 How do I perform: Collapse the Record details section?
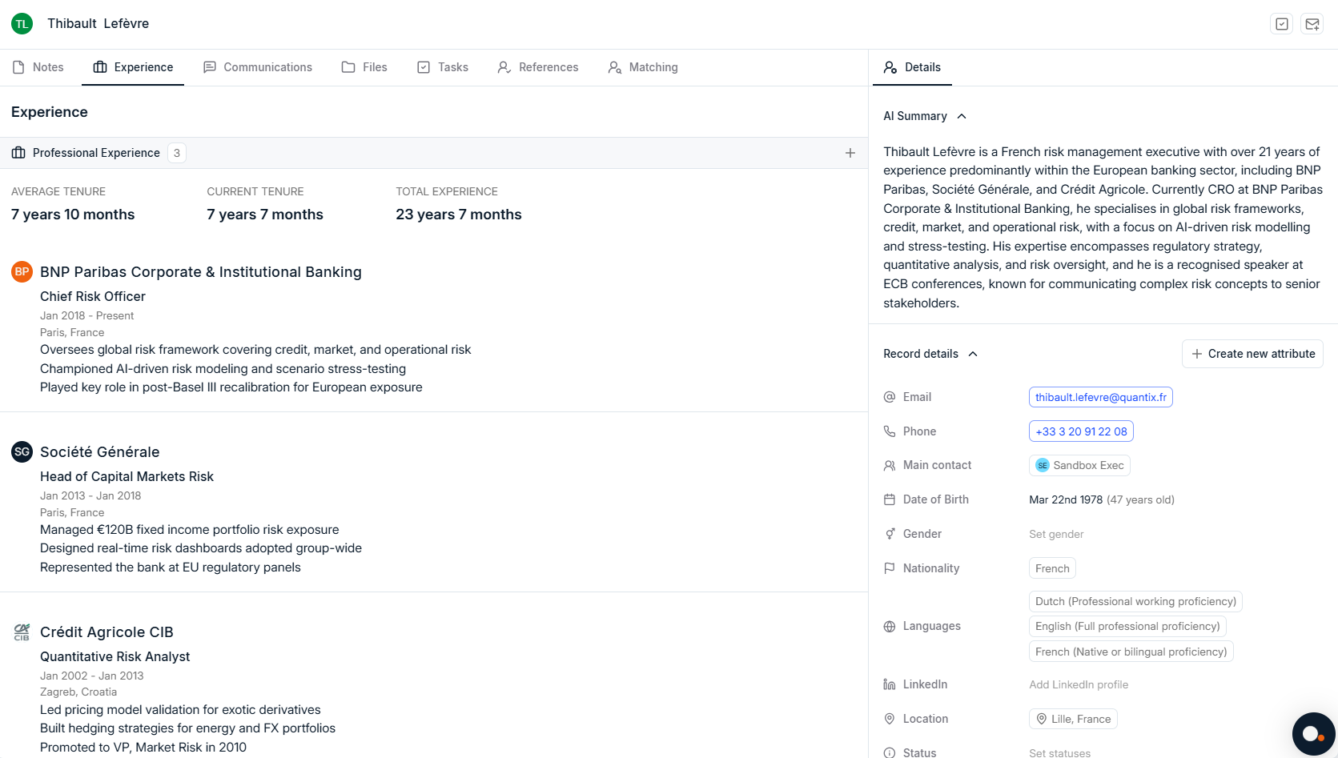(973, 353)
